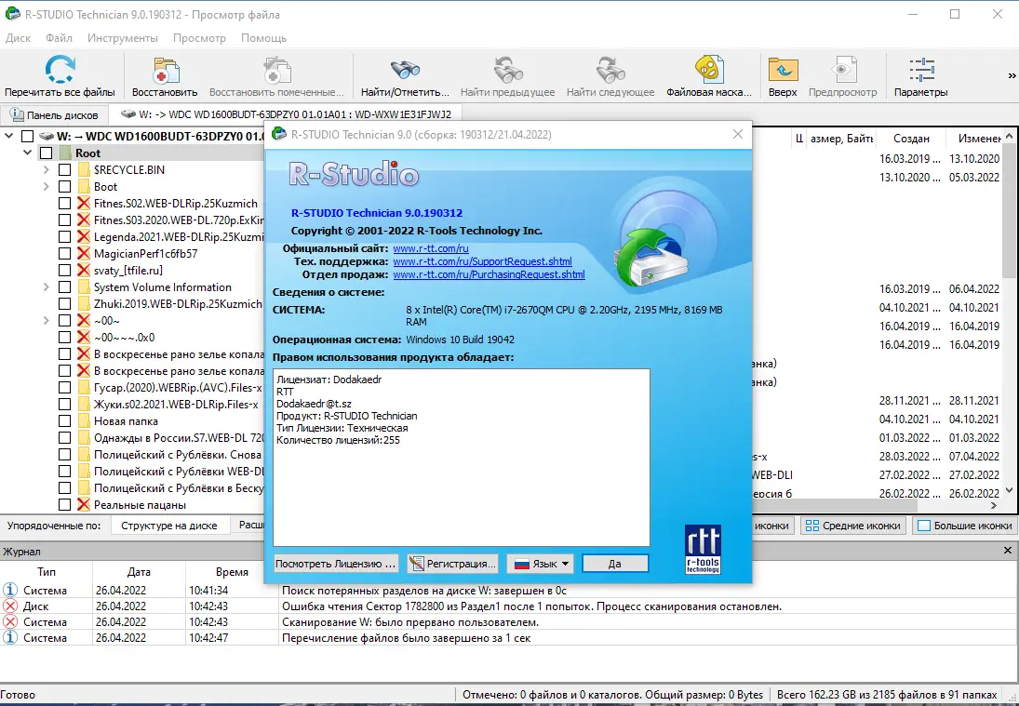The width and height of the screenshot is (1019, 706).
Task: Uncheck the Реальные пацаны checkbox
Action: coord(62,504)
